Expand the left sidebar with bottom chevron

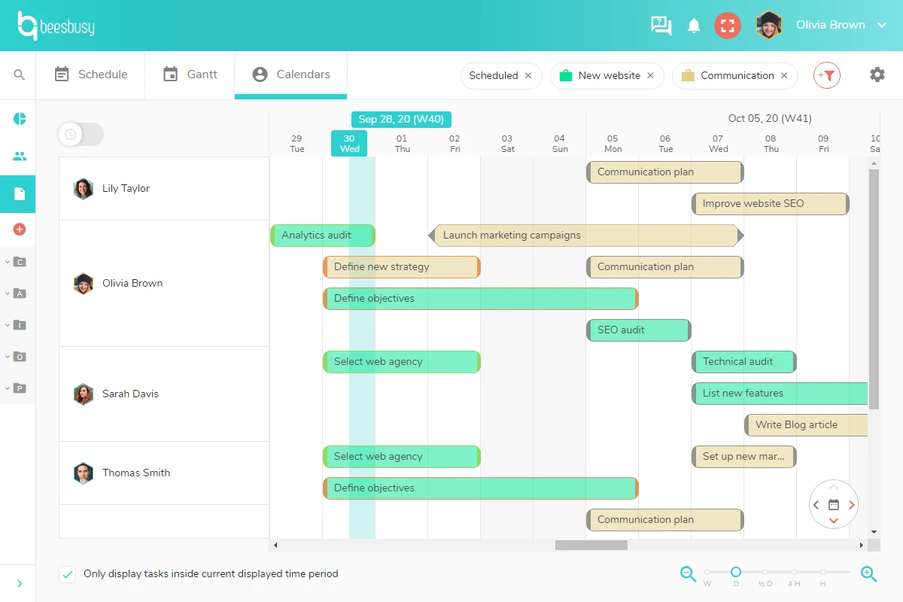[20, 584]
